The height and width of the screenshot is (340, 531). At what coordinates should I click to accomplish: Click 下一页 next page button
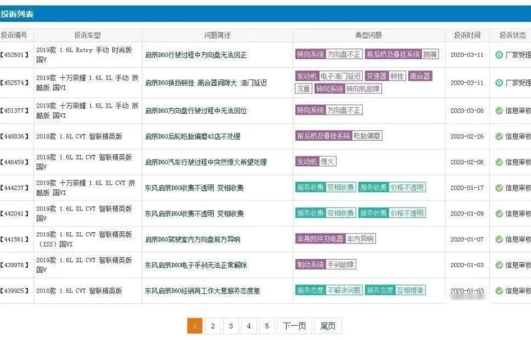coord(295,326)
